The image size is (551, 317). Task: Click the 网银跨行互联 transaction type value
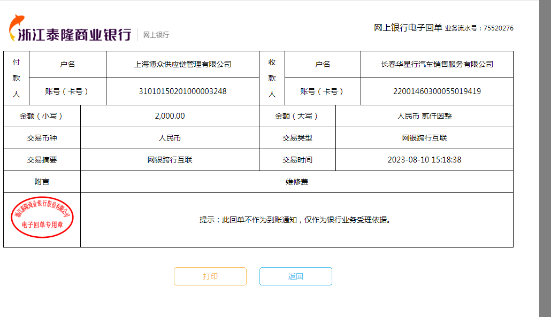pos(424,138)
